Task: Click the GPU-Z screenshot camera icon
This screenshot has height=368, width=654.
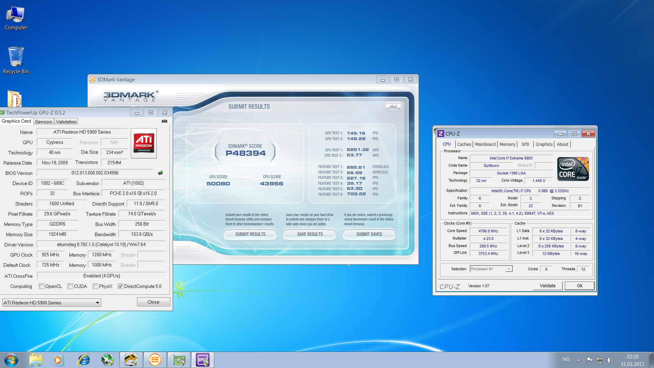Action: (x=165, y=121)
